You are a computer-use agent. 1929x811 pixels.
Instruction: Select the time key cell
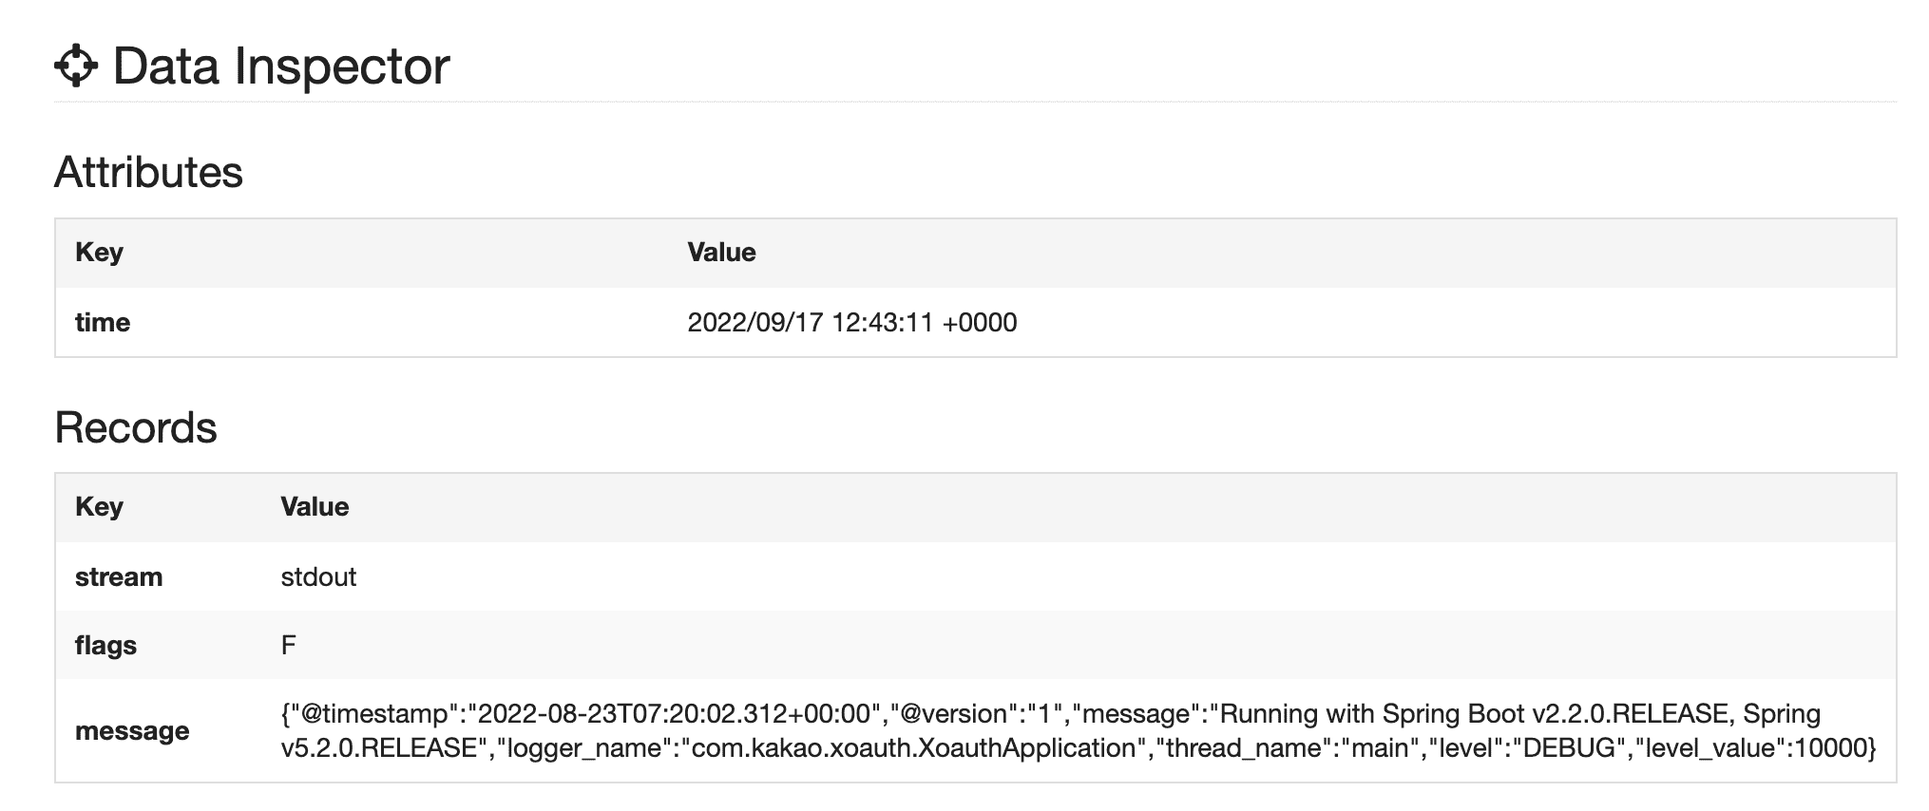(x=103, y=323)
